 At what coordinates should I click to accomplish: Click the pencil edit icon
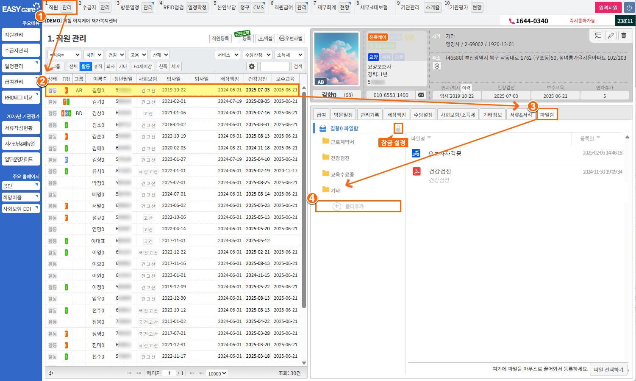pos(611,36)
